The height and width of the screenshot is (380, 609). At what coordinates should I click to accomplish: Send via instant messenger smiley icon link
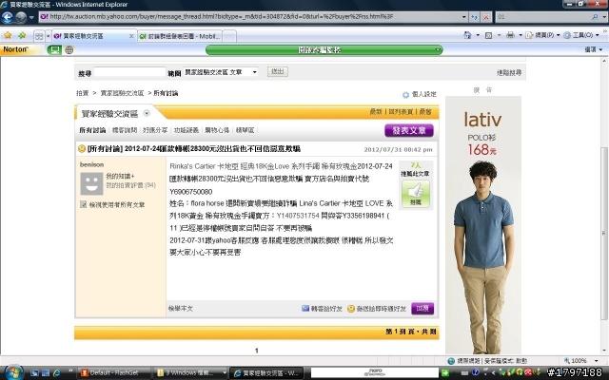pos(377,309)
